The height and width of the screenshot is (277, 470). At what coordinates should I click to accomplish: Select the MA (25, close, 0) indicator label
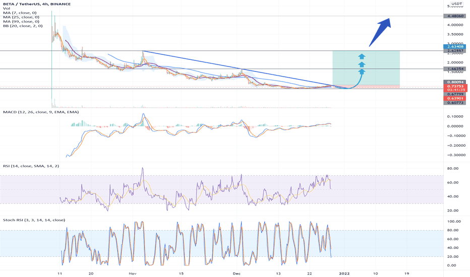21,17
